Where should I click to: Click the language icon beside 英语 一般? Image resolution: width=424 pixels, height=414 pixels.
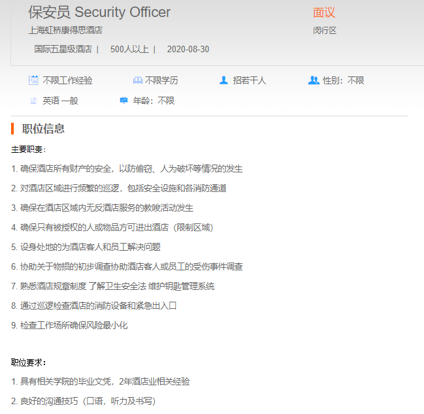33,101
